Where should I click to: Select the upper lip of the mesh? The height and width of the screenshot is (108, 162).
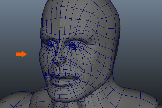click(62, 75)
